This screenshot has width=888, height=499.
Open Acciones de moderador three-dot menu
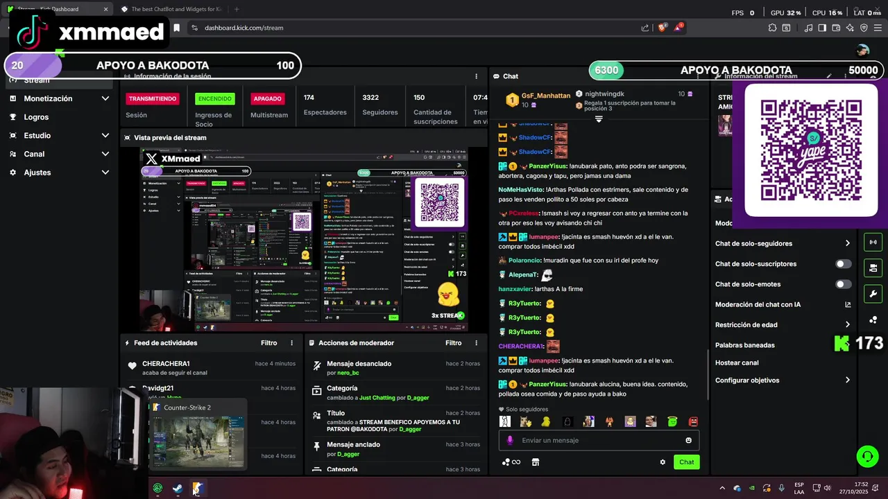point(476,343)
